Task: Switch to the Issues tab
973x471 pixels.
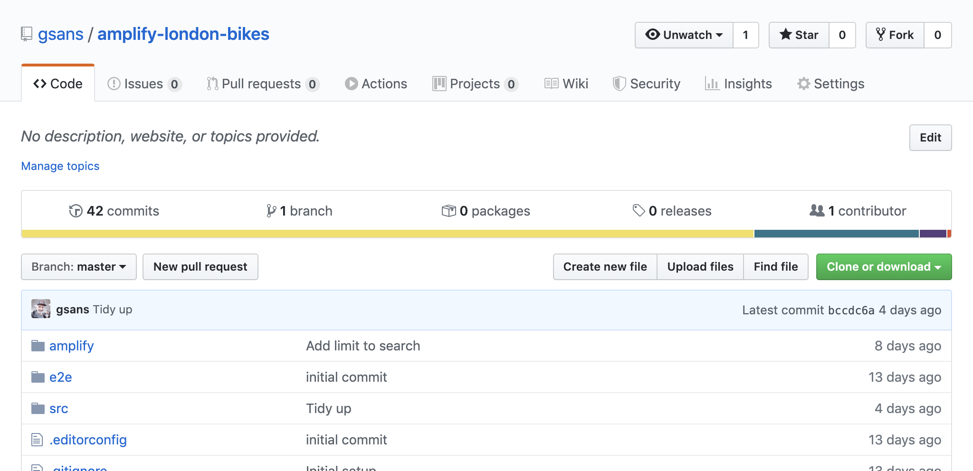Action: point(144,84)
